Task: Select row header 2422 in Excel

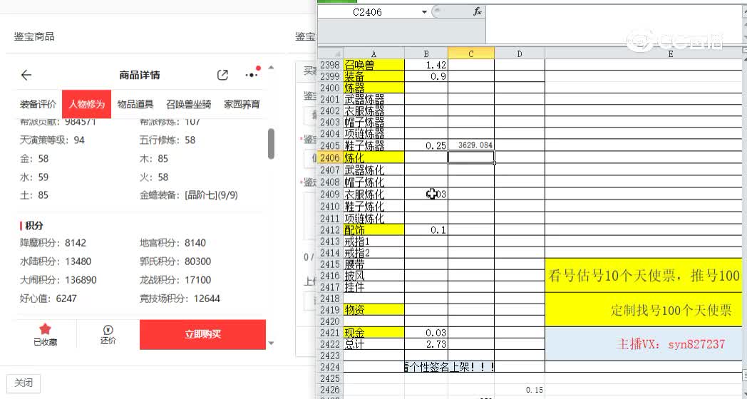Action: coord(330,344)
